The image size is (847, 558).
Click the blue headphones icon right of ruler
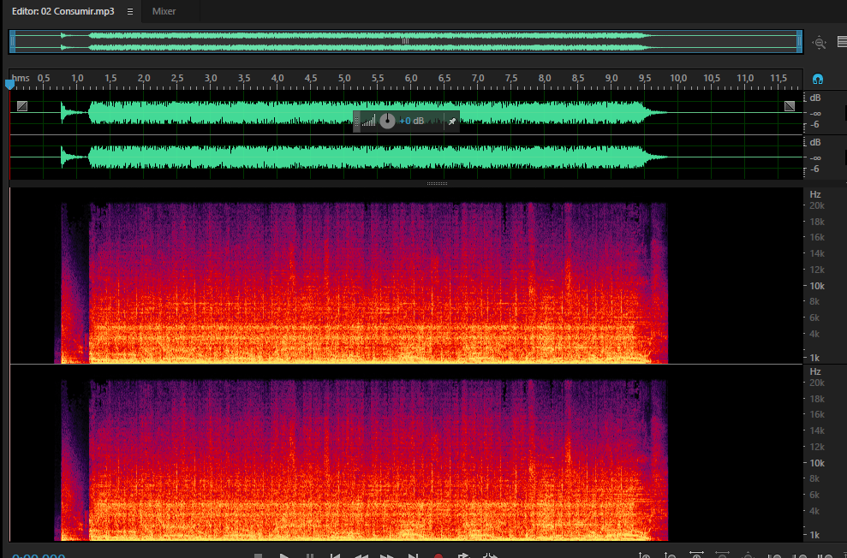[818, 80]
